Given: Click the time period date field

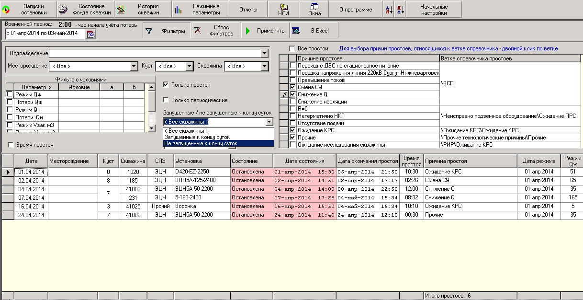Looking at the screenshot, I should point(45,34).
